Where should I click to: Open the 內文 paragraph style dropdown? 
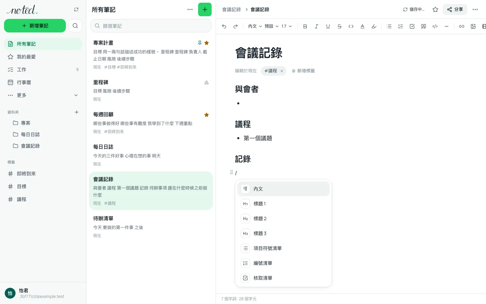[x=255, y=26]
